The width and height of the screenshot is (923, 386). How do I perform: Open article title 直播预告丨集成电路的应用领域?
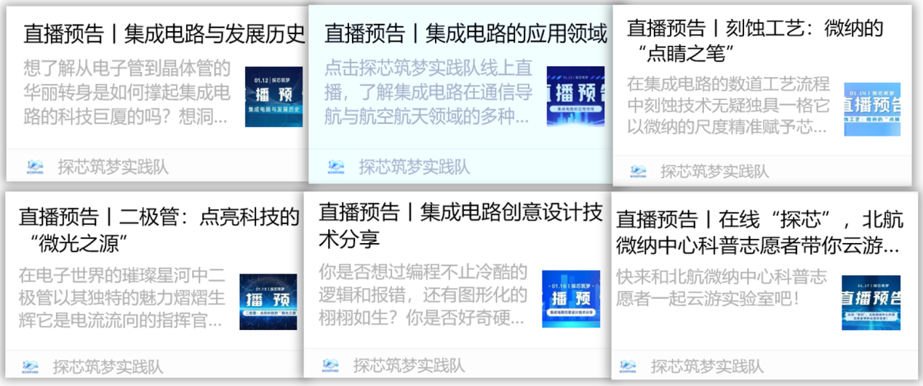click(465, 33)
